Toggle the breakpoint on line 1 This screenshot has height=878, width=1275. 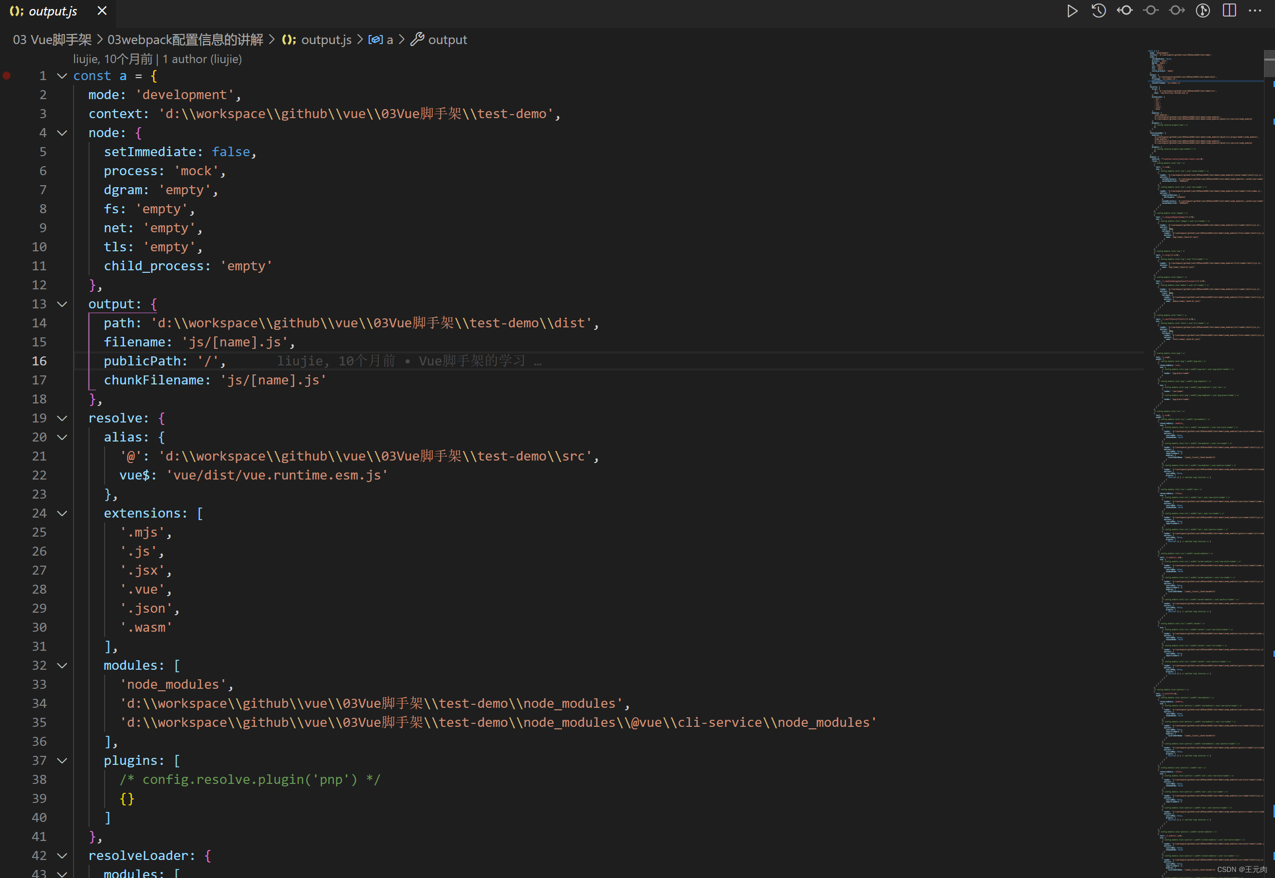tap(7, 76)
